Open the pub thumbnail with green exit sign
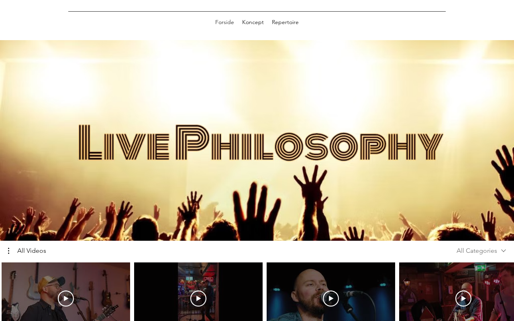The image size is (514, 321). (457, 292)
